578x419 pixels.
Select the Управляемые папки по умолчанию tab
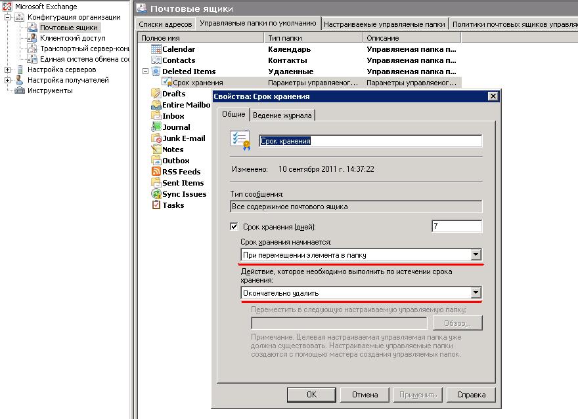coord(258,23)
